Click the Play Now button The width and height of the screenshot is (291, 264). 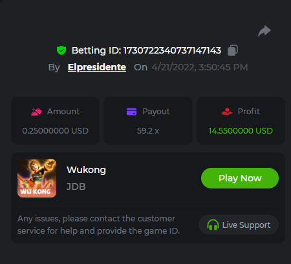pyautogui.click(x=240, y=178)
